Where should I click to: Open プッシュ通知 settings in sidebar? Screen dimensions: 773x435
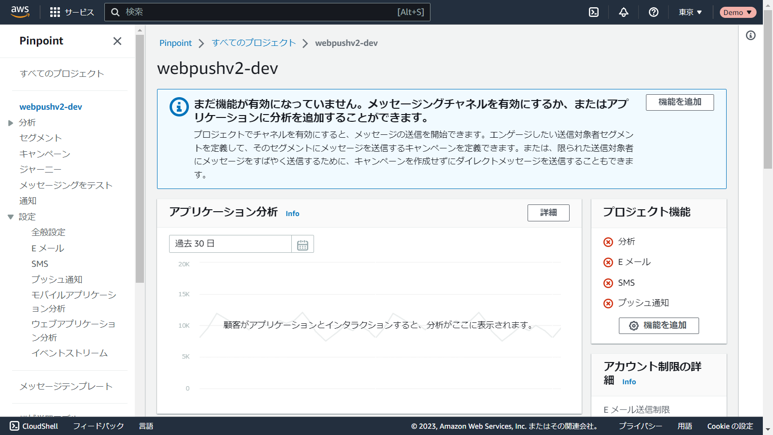tap(57, 279)
